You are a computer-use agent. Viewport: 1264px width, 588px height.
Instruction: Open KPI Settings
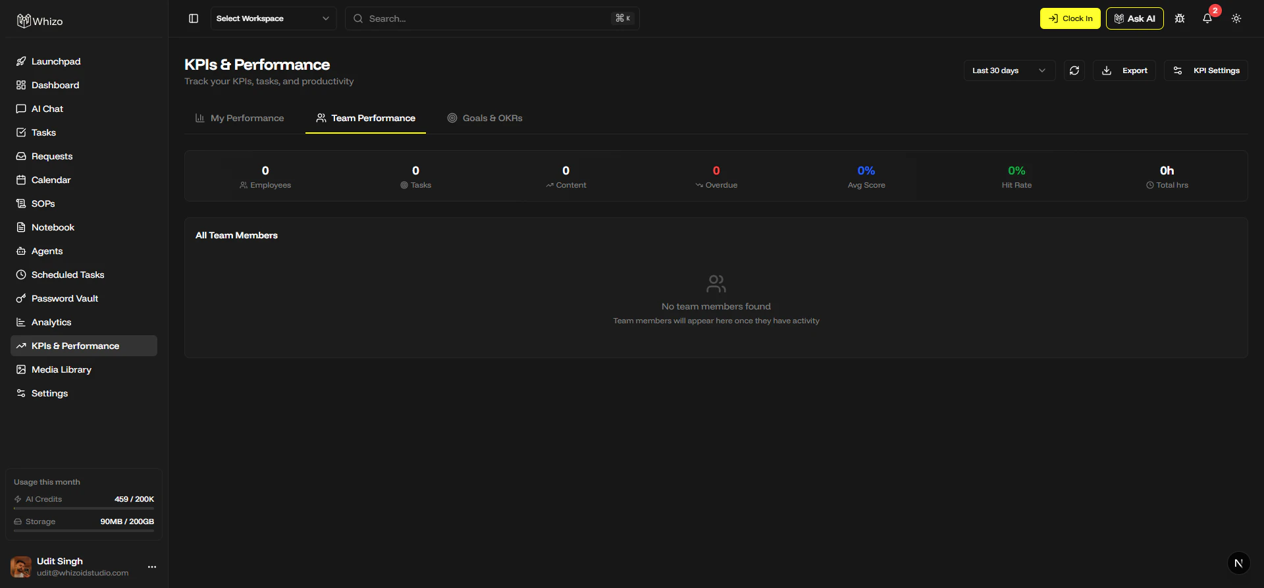tap(1206, 70)
